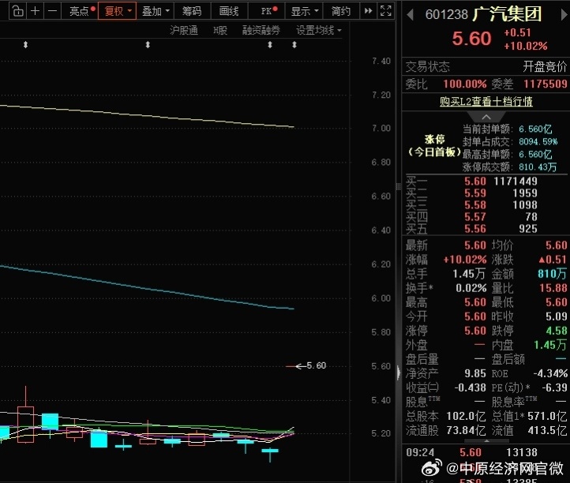Click the 量比 value 15.88
Image resolution: width=570 pixels, height=483 pixels.
tap(553, 288)
